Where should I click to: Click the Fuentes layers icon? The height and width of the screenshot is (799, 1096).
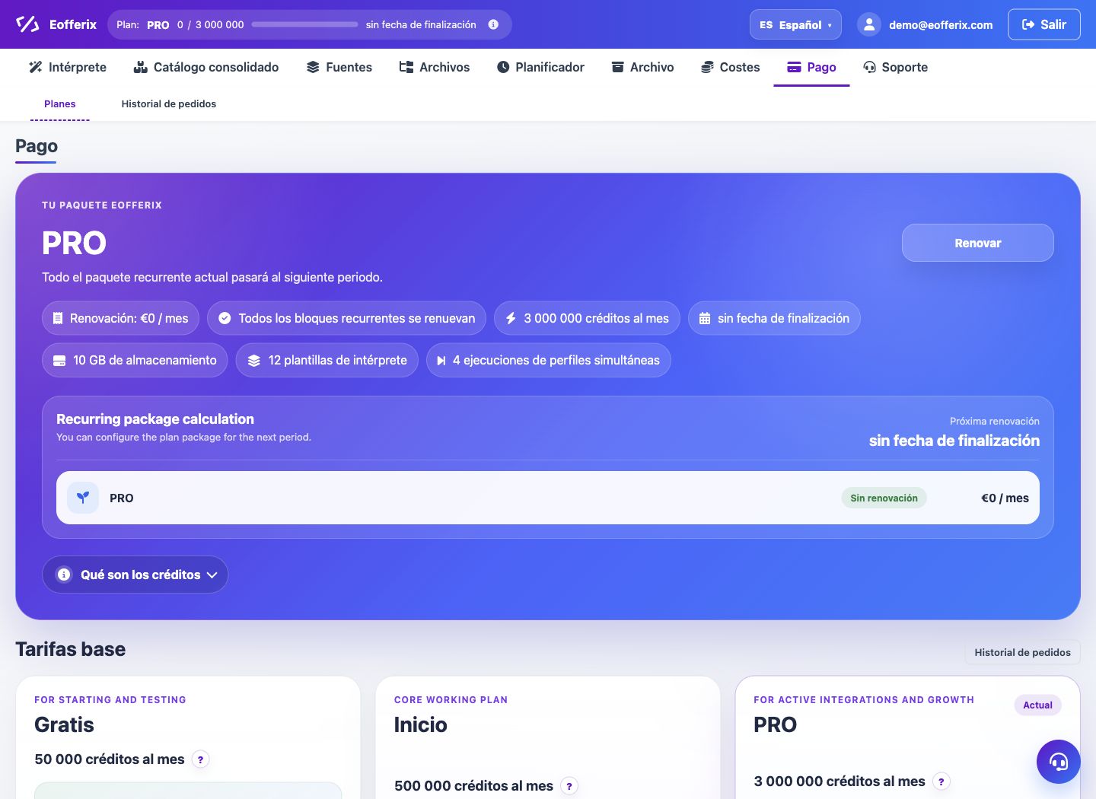313,67
